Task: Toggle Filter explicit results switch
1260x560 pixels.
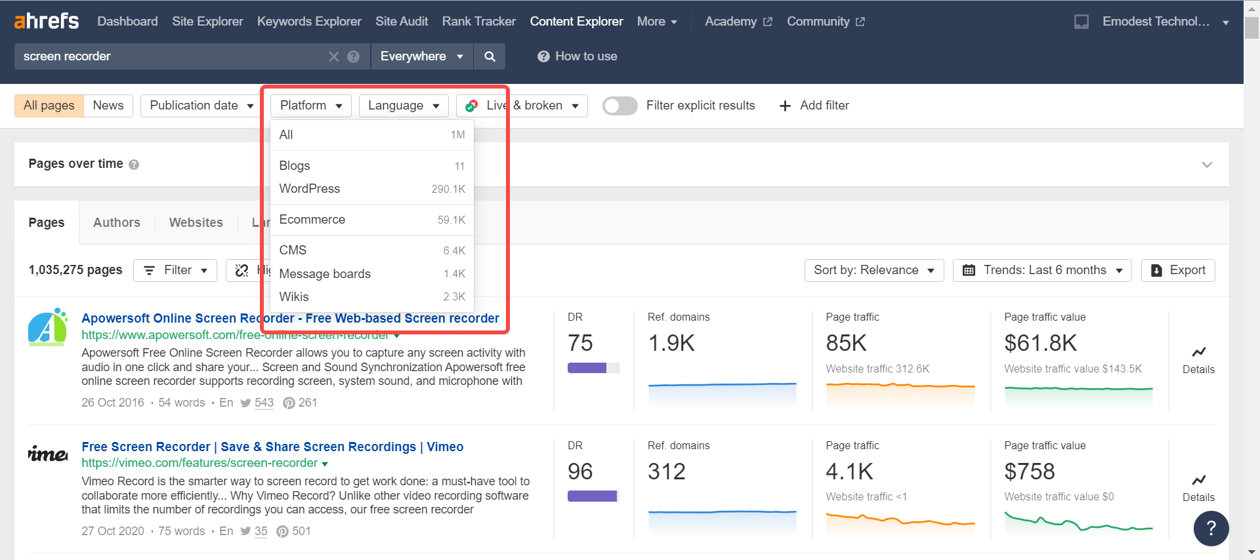Action: 620,106
